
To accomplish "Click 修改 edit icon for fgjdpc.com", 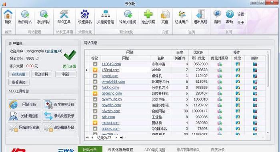I will point(238,88).
